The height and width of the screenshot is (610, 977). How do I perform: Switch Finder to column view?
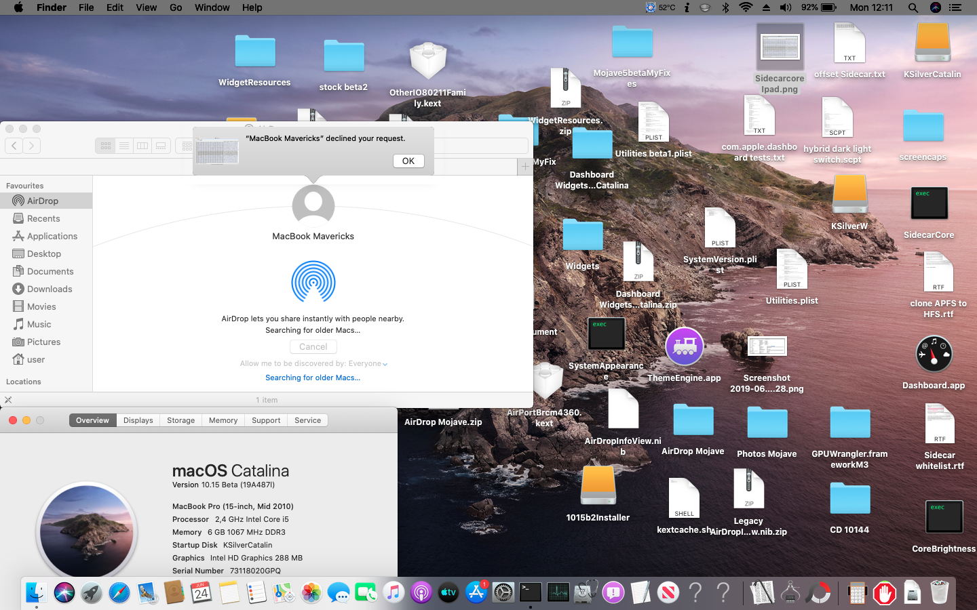(142, 145)
